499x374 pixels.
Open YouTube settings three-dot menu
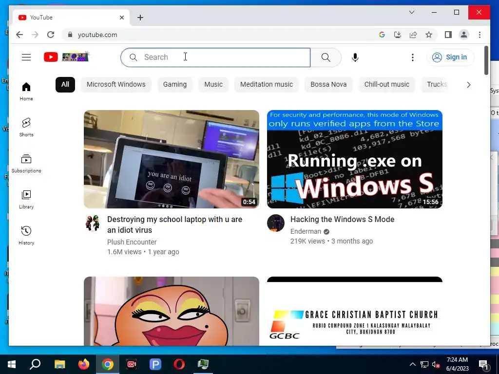(x=412, y=57)
